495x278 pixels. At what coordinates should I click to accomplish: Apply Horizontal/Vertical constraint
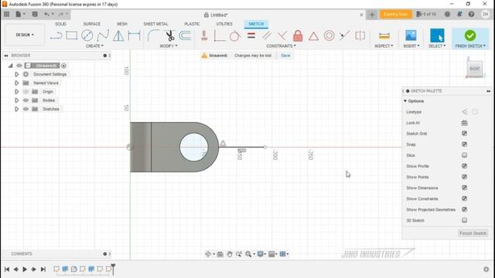[x=204, y=36]
